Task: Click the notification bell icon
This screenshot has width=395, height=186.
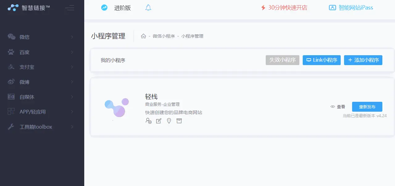Action: coord(148,8)
